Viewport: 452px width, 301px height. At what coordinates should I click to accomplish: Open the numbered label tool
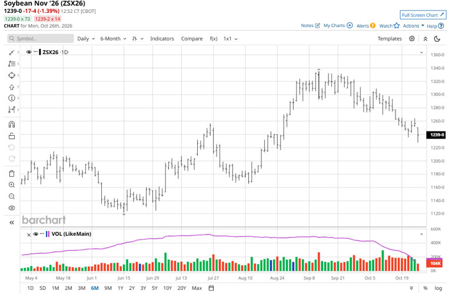click(x=12, y=98)
